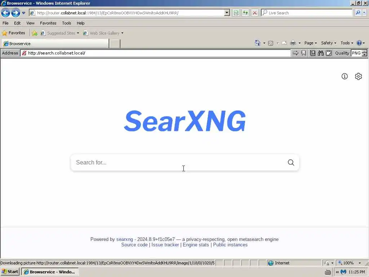Click the Browservice find binoculars icon
The height and width of the screenshot is (277, 369).
[320, 53]
